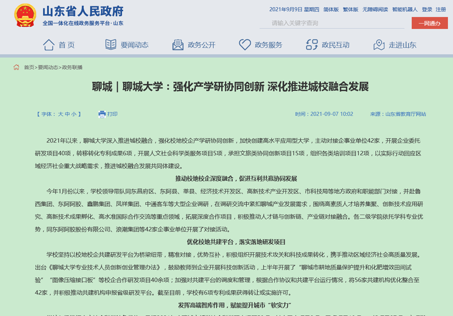453x316 pixels.
Task: Click the map pin icon beside 走进山东
Action: (x=379, y=45)
